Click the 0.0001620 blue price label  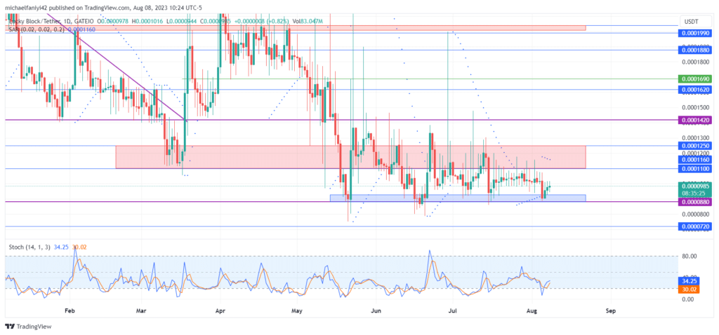click(695, 90)
